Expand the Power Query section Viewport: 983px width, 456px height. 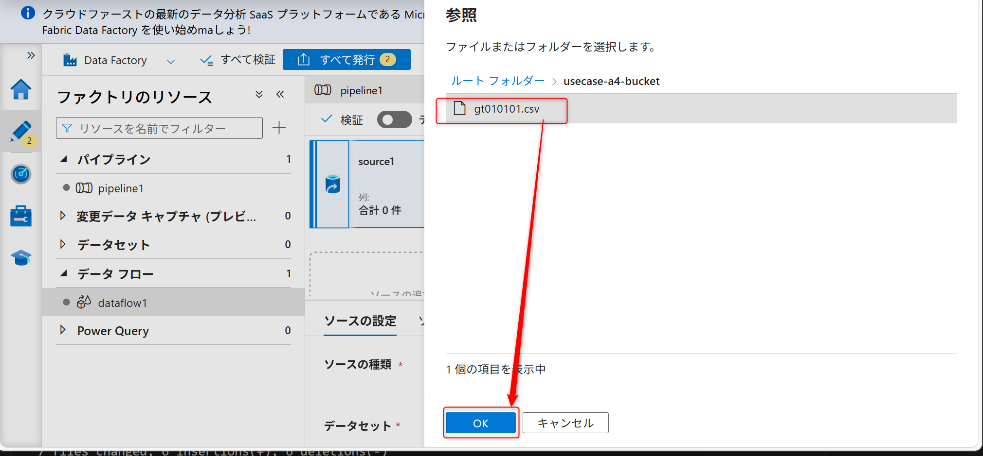[63, 330]
